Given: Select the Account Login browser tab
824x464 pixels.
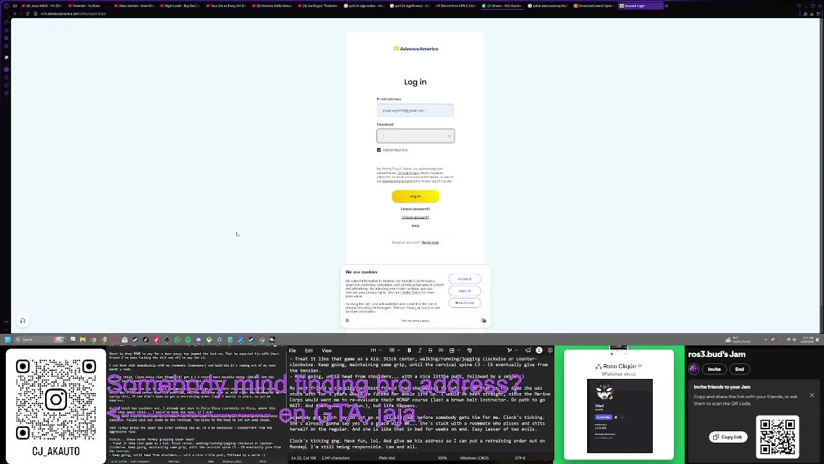Looking at the screenshot, I should (x=641, y=6).
